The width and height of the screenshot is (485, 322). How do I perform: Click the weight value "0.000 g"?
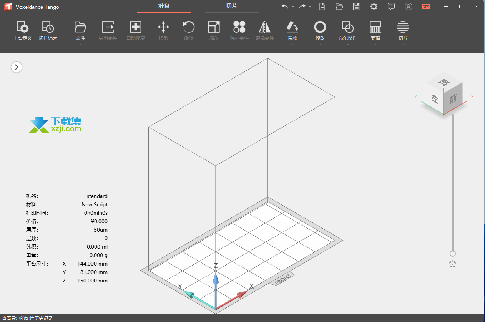(98, 255)
